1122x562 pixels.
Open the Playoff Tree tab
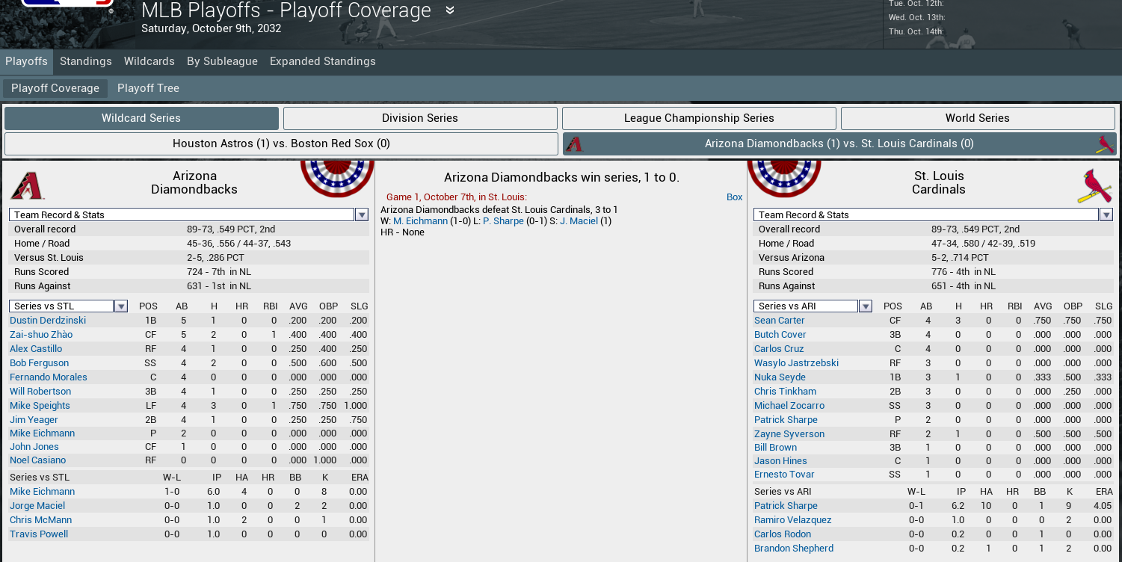(148, 88)
